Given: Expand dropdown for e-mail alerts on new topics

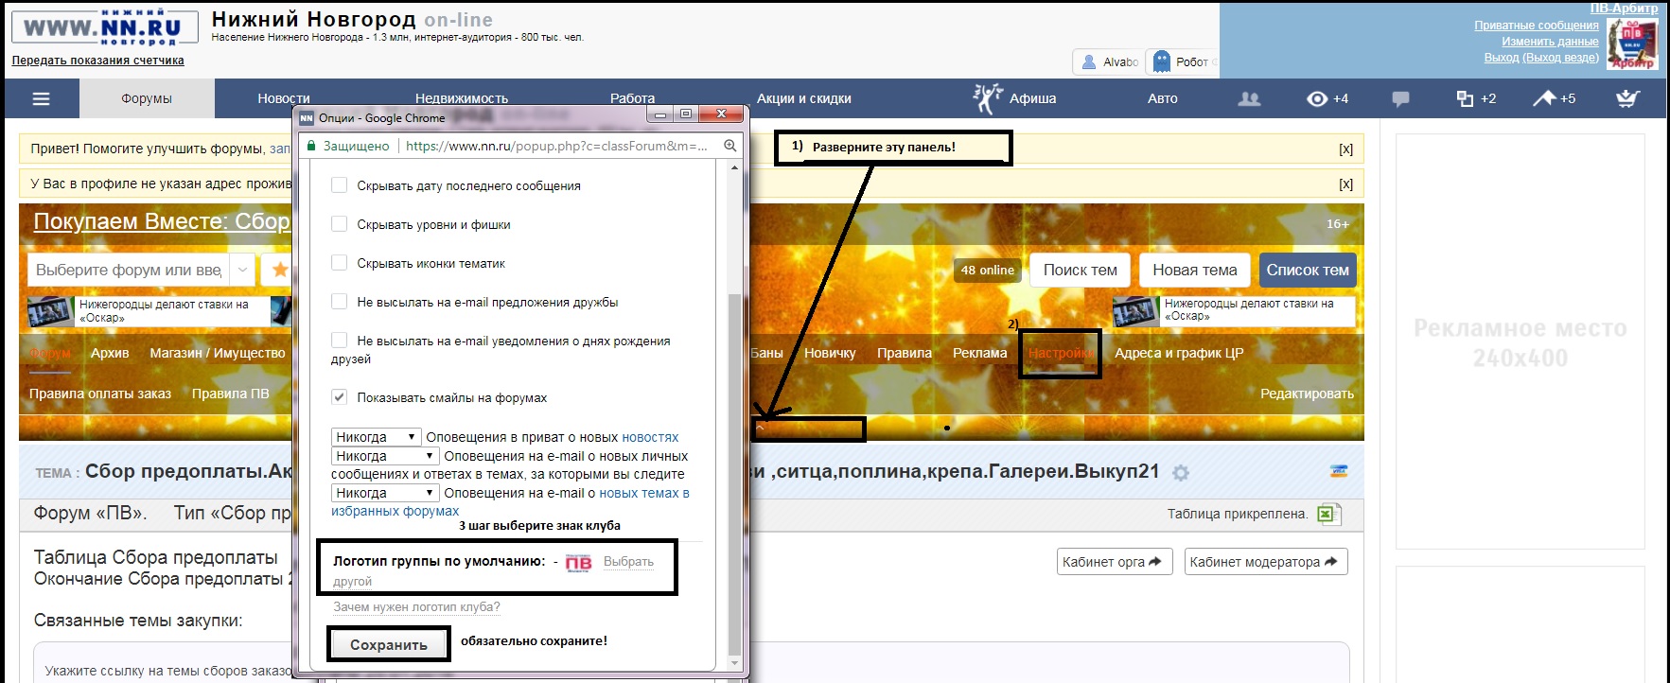Looking at the screenshot, I should click(384, 493).
